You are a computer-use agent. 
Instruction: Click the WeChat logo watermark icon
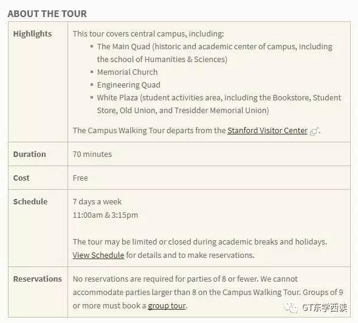point(291,308)
